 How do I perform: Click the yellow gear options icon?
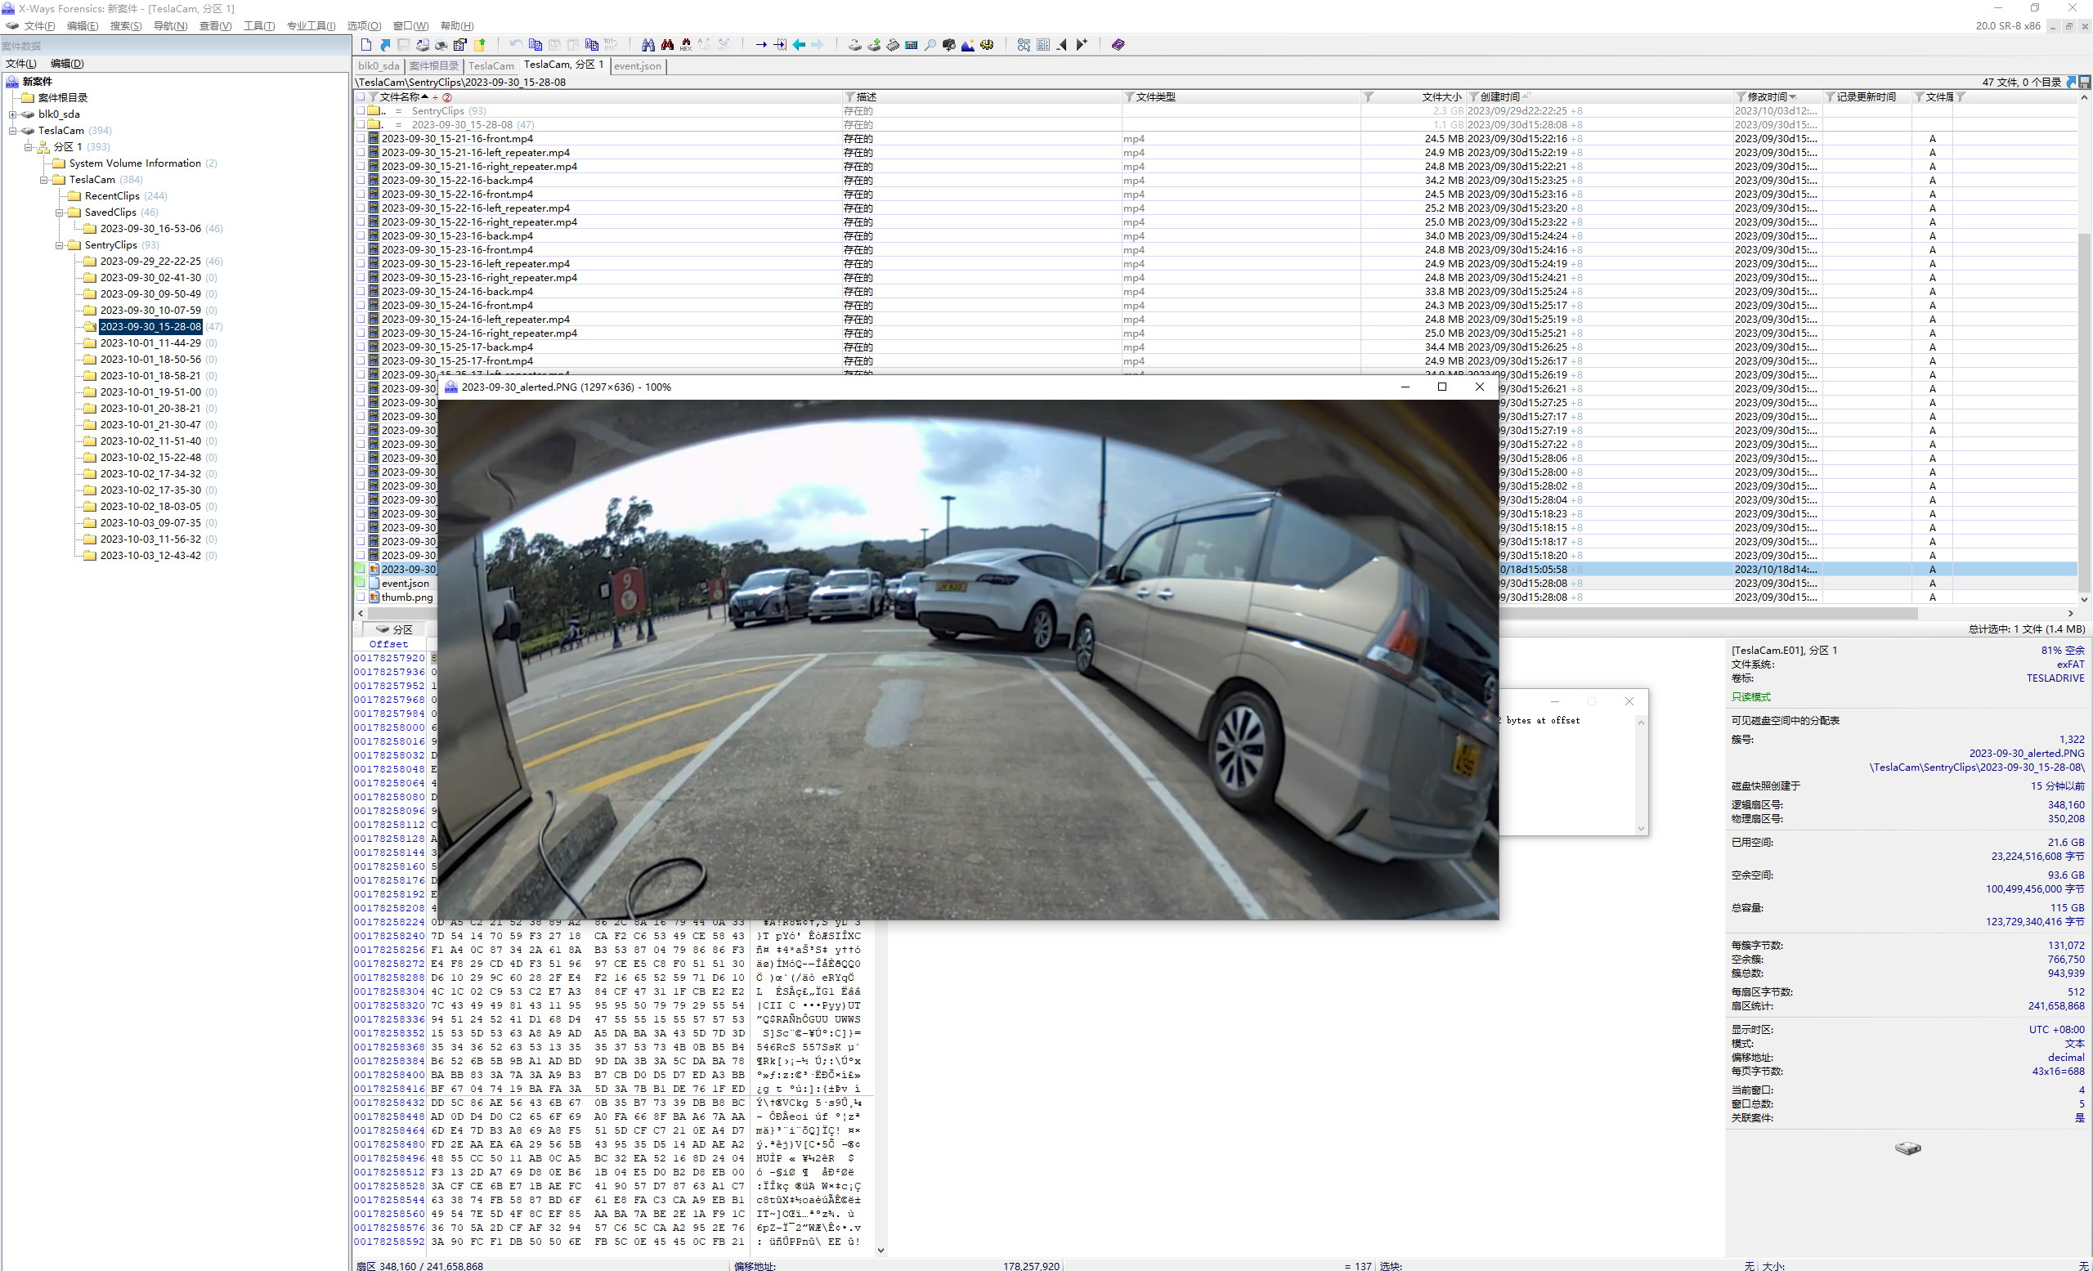tap(986, 45)
